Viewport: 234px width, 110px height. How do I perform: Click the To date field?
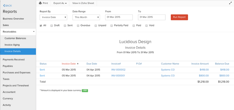click(x=152, y=17)
